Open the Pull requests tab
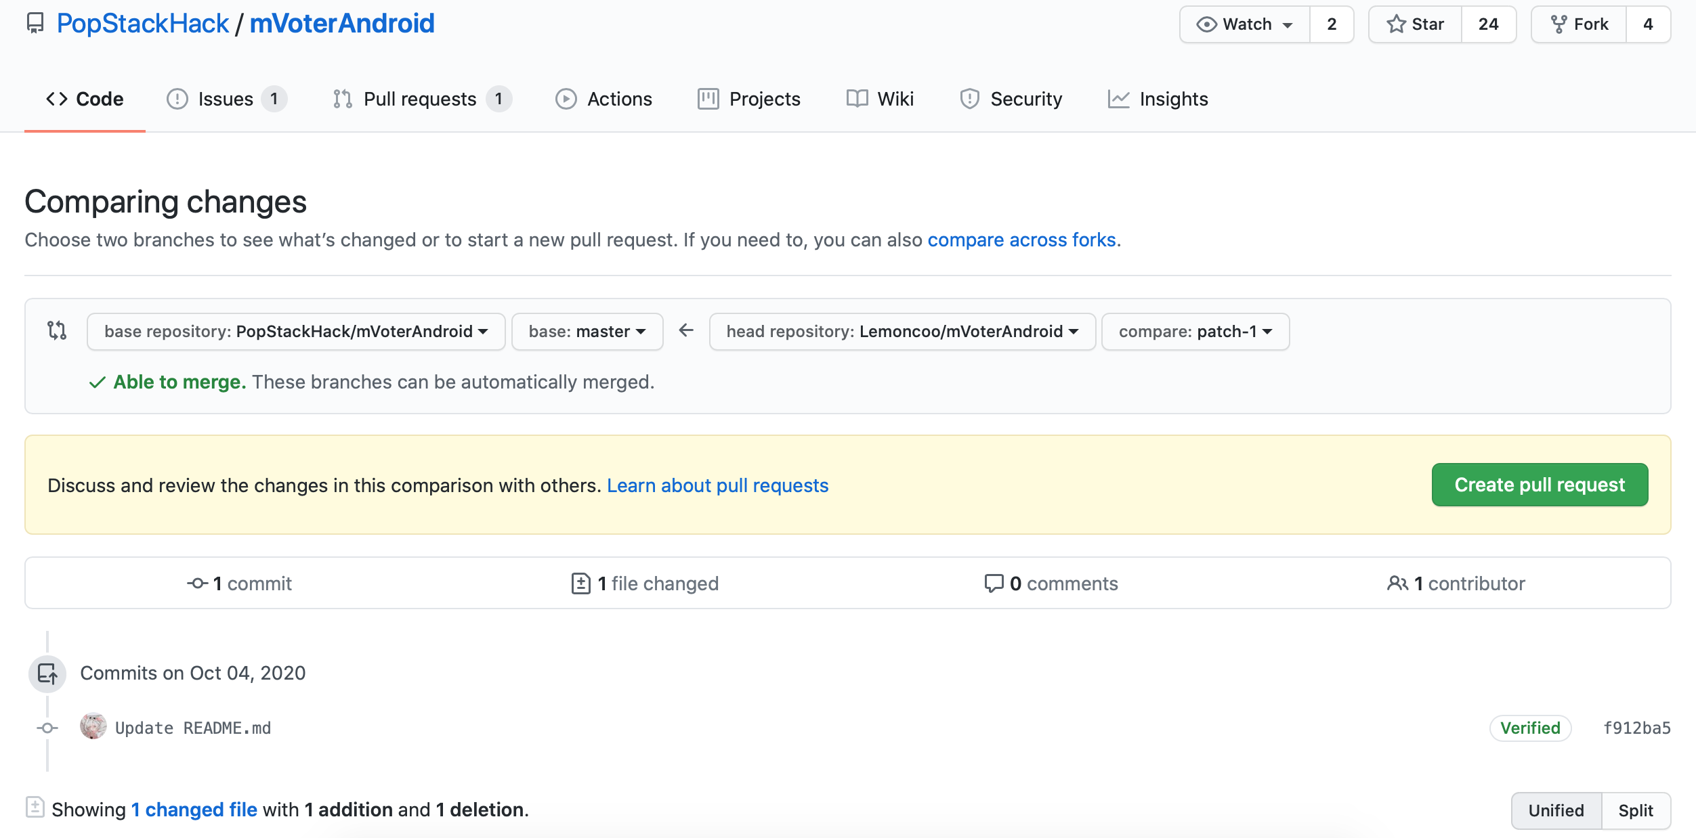 [x=420, y=100]
